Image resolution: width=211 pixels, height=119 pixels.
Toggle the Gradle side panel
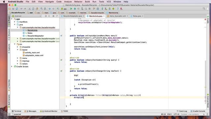click(x=208, y=20)
